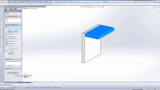Switch to the Модель bottom tab

point(13,82)
